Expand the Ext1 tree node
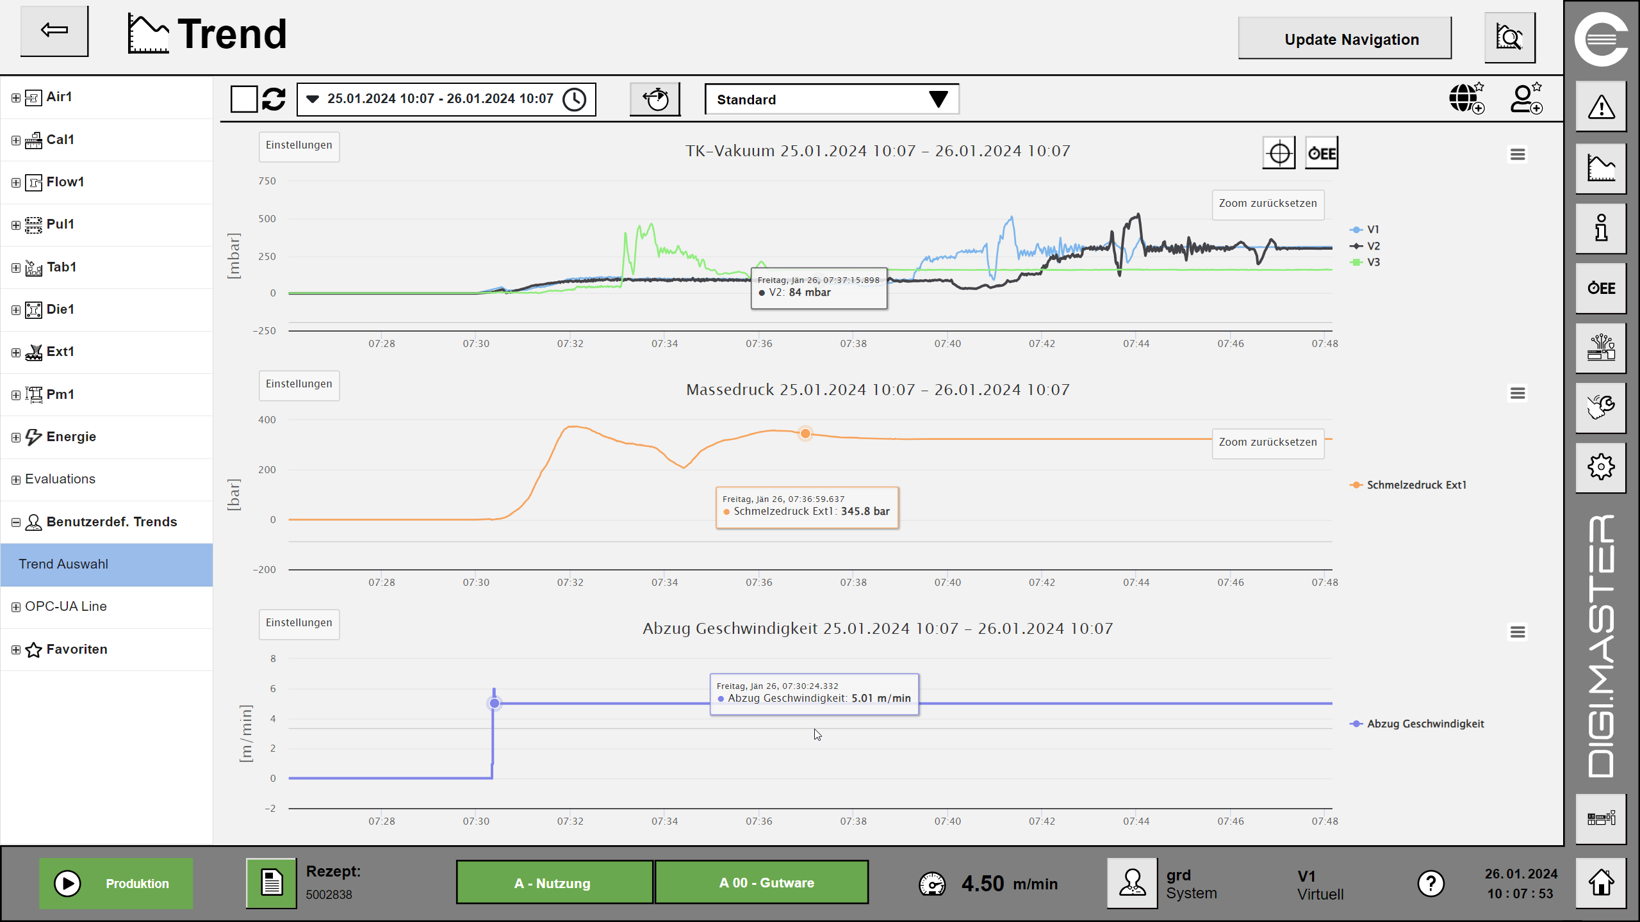 [x=16, y=352]
